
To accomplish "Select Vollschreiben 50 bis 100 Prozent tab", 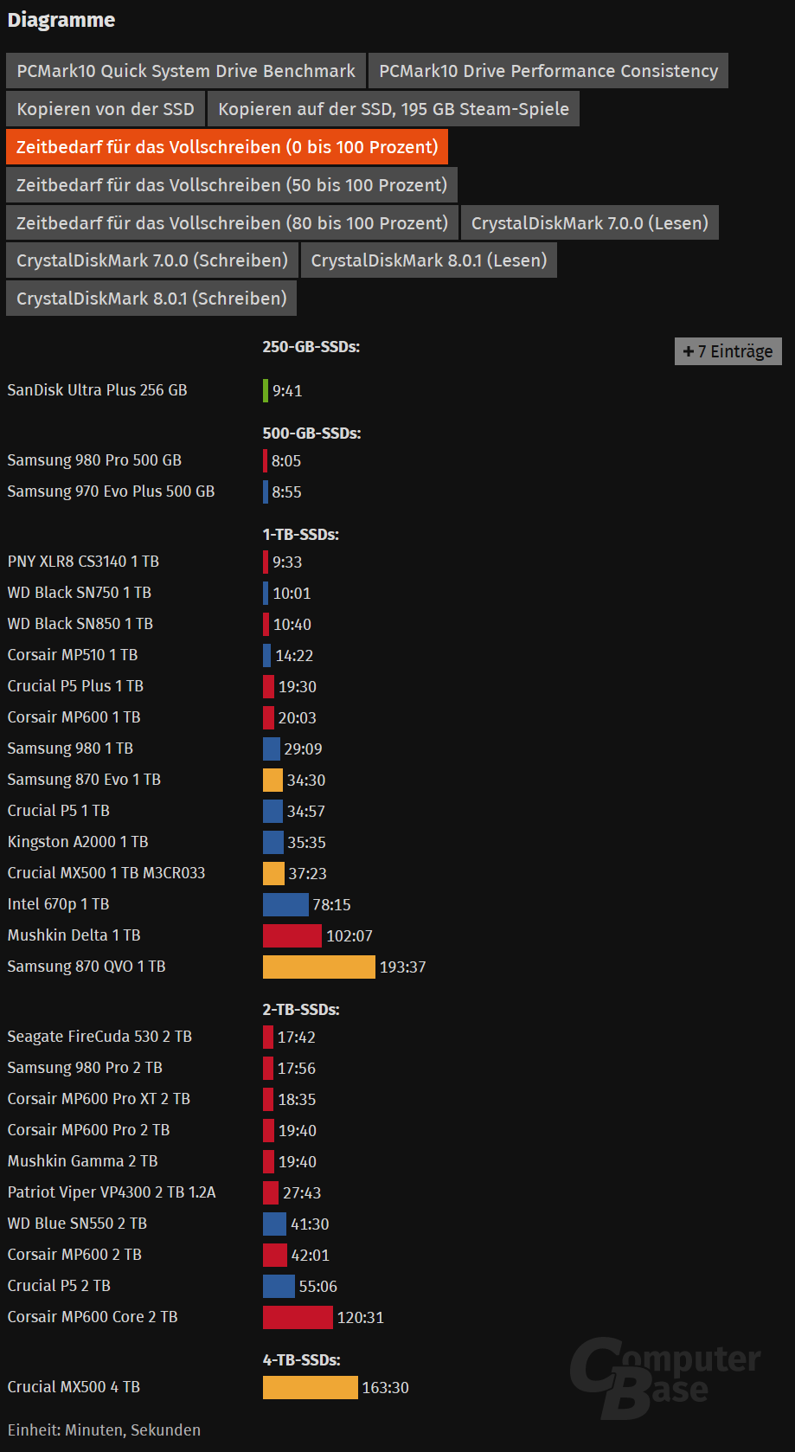I will coord(232,185).
